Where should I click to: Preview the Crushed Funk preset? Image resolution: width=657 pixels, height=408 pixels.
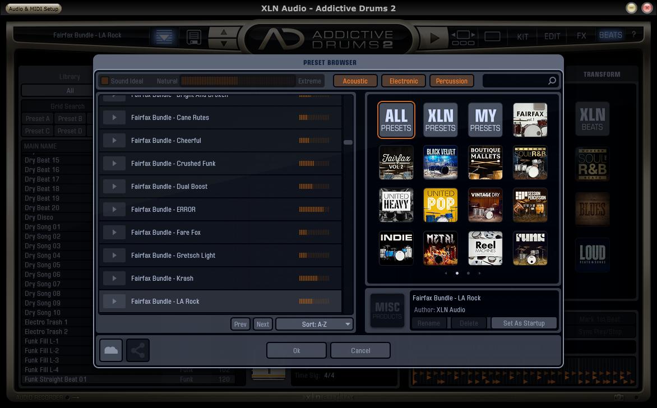click(x=114, y=164)
